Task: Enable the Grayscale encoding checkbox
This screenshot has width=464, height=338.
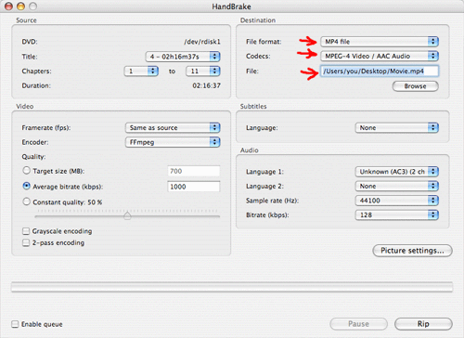Action: click(x=26, y=231)
